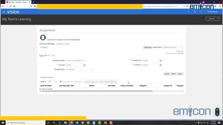Open the Due Date calendar picker
Screen dimensions: 223x125
pos(84,65)
